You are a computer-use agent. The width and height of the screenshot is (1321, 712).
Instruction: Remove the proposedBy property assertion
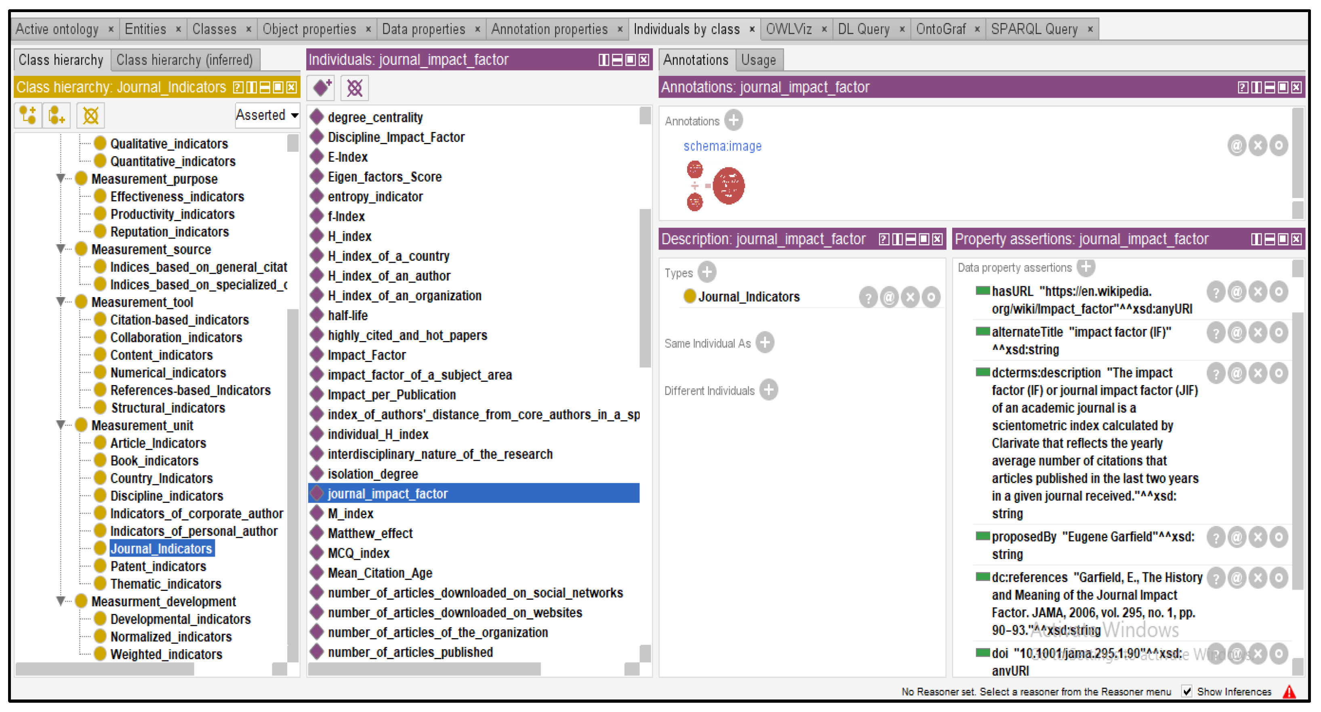click(1258, 537)
